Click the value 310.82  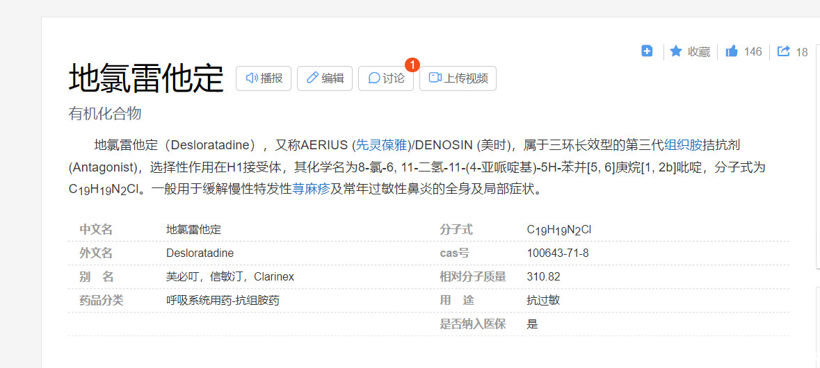tap(543, 276)
